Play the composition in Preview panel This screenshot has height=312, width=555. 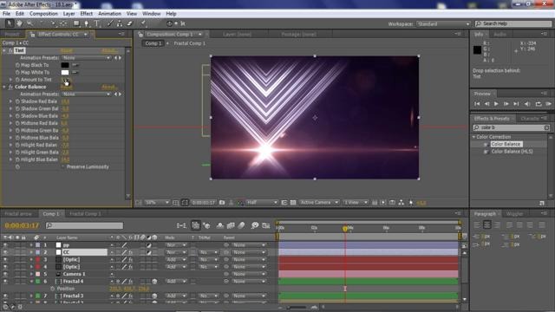[496, 104]
